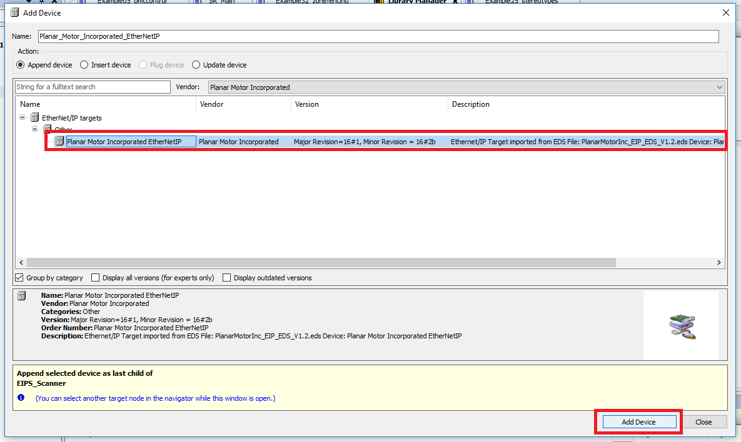The height and width of the screenshot is (442, 741).
Task: Sort by the Version column header
Action: coord(369,104)
